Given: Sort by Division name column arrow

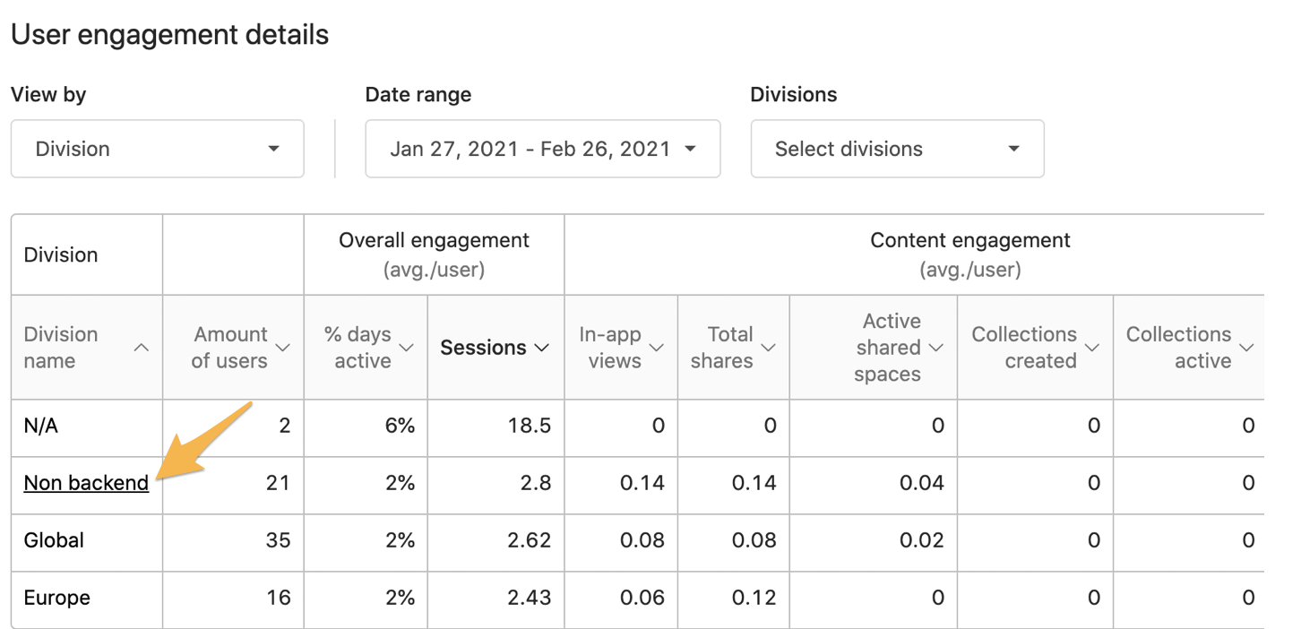Looking at the screenshot, I should pyautogui.click(x=142, y=348).
